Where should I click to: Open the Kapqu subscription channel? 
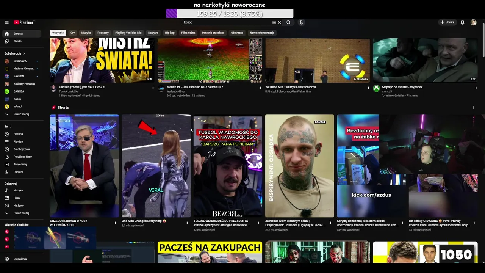click(x=22, y=99)
